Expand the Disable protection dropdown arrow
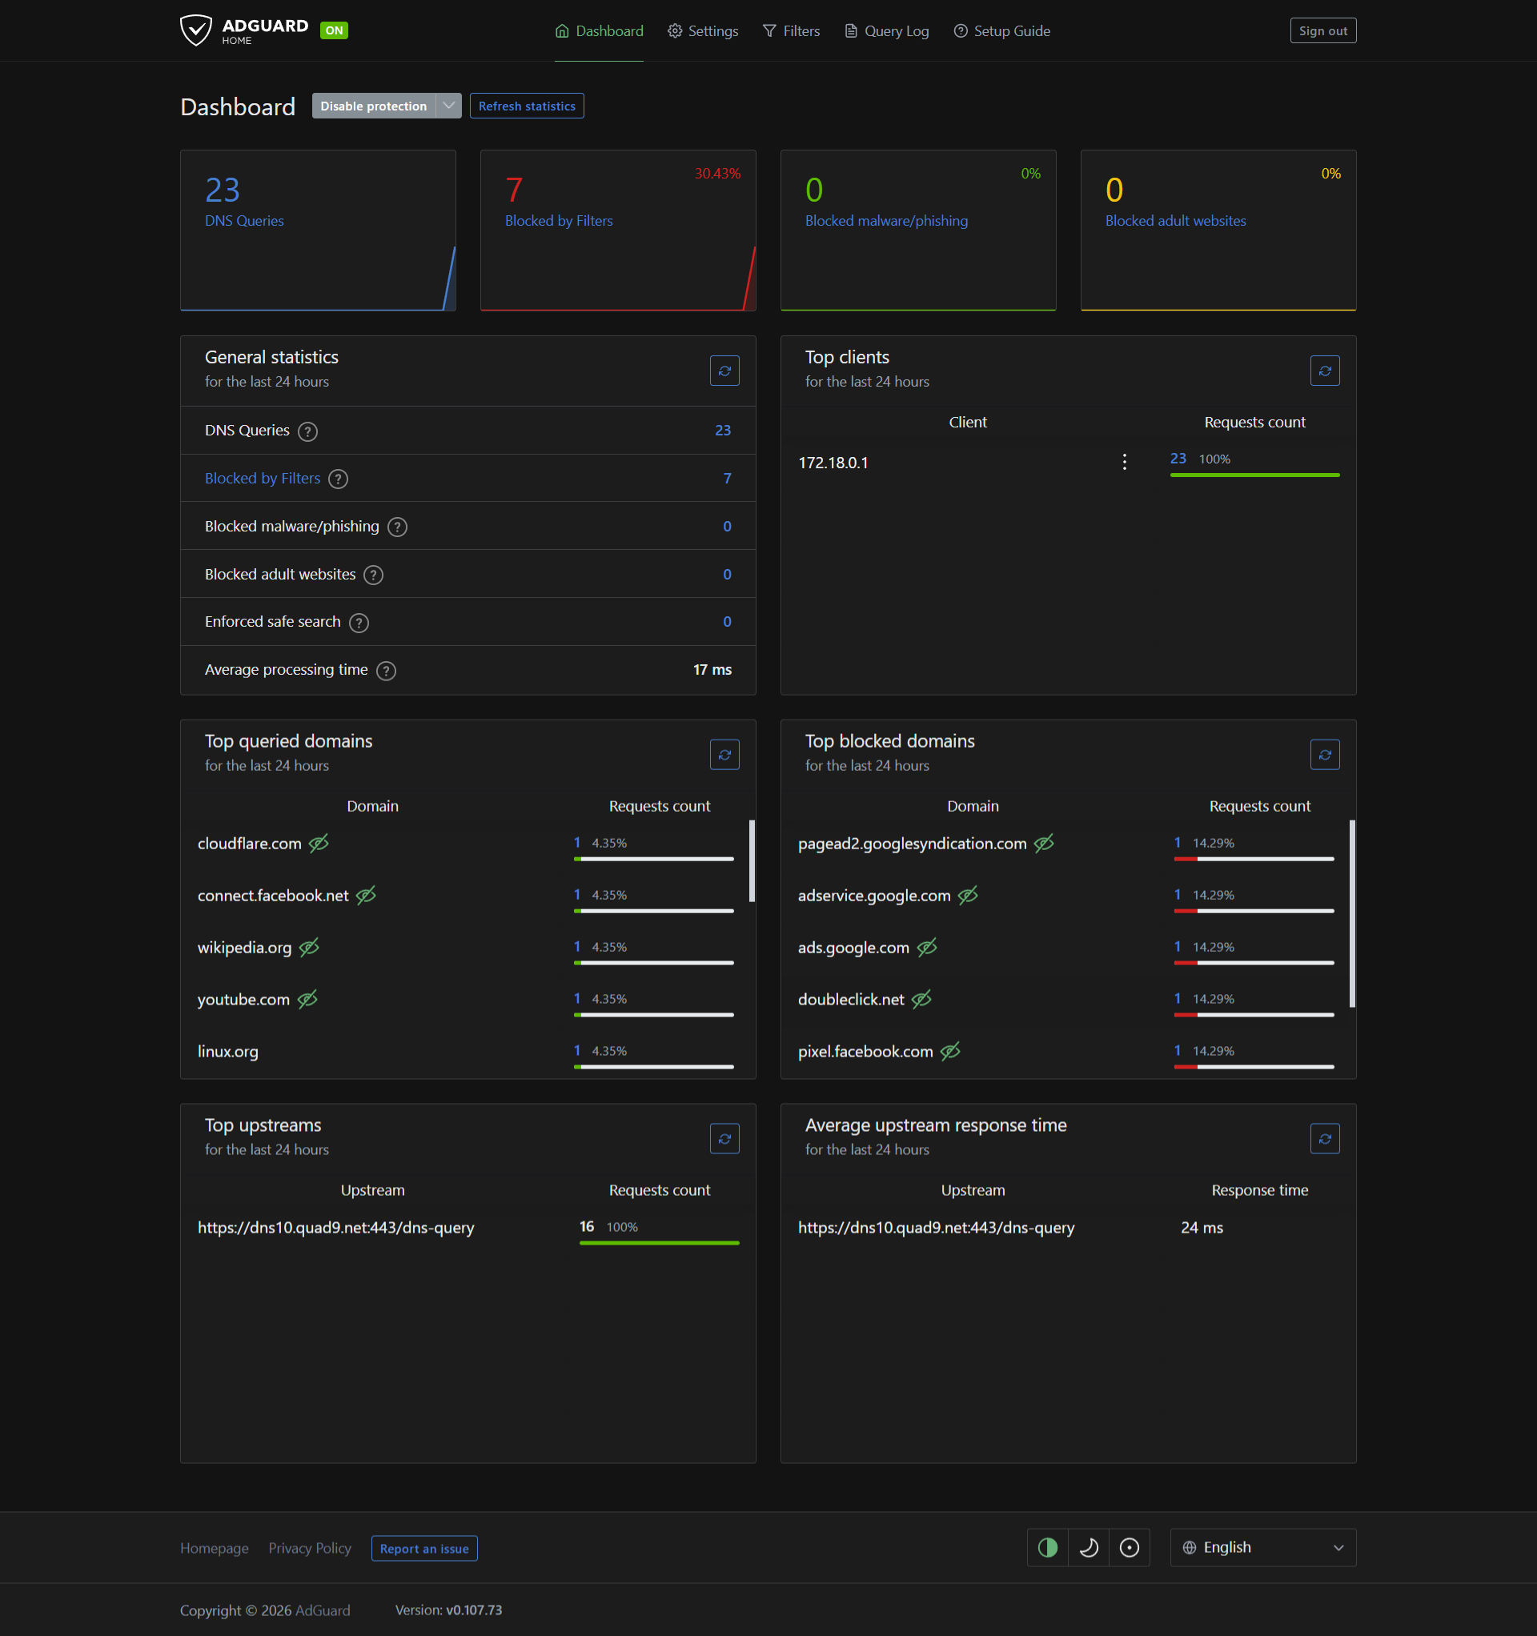The image size is (1537, 1636). pyautogui.click(x=448, y=106)
